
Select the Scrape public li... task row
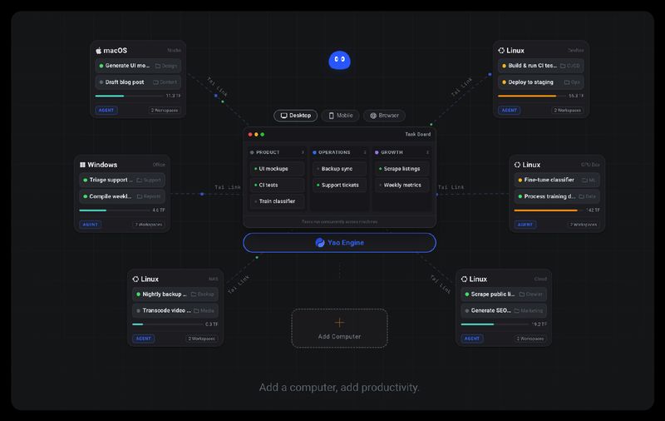tap(504, 294)
